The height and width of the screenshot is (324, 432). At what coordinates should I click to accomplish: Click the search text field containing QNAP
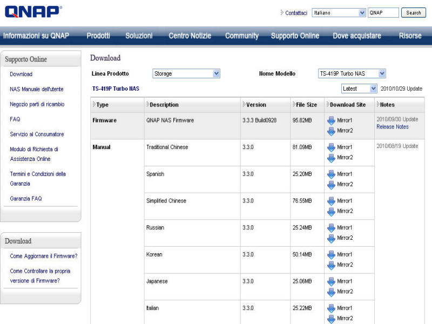pyautogui.click(x=383, y=12)
